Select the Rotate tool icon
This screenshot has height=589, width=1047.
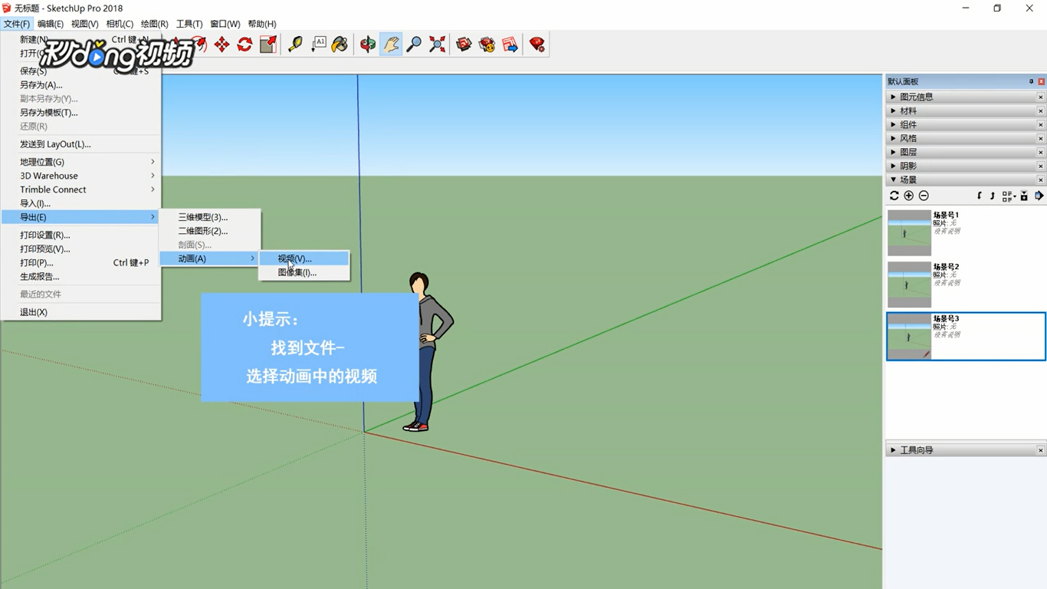[245, 44]
